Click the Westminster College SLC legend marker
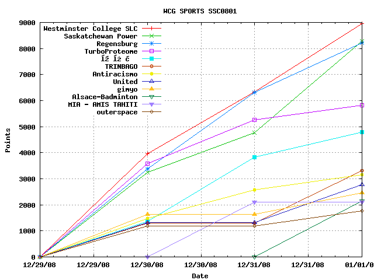 [x=151, y=28]
